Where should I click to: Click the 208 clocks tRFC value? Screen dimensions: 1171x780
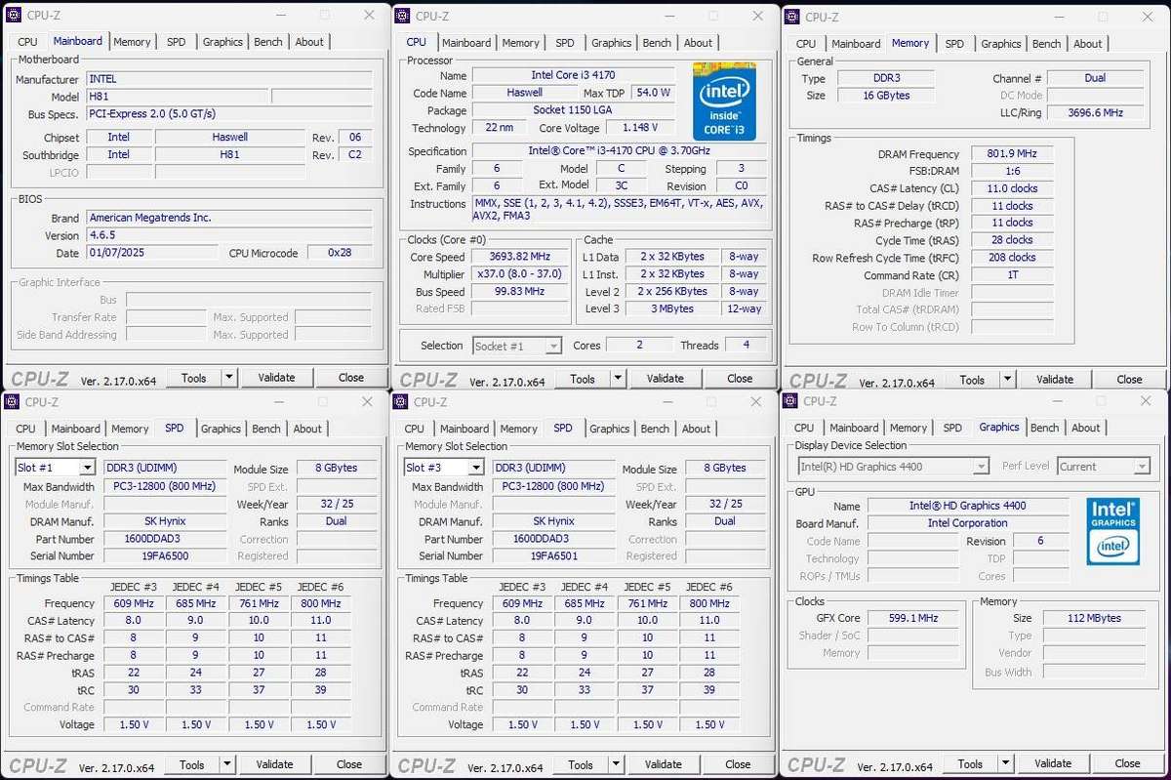[x=1012, y=258]
